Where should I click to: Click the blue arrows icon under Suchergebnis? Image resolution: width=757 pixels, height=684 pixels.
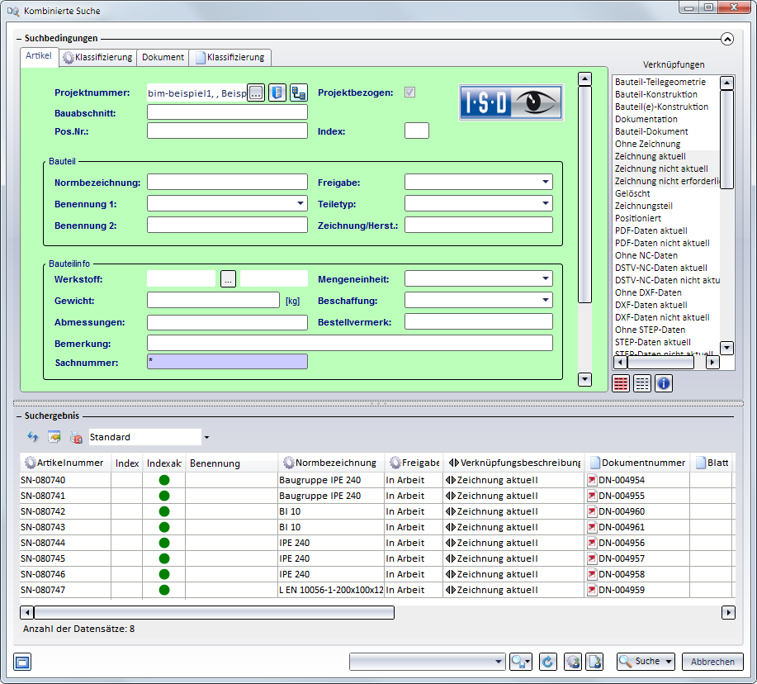point(33,437)
